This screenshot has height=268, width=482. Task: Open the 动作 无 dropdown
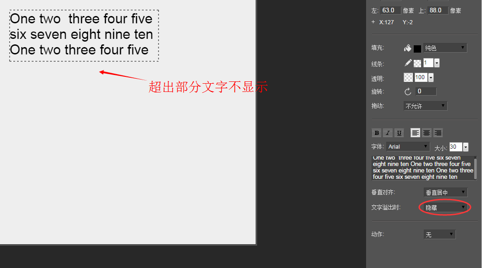(x=439, y=235)
